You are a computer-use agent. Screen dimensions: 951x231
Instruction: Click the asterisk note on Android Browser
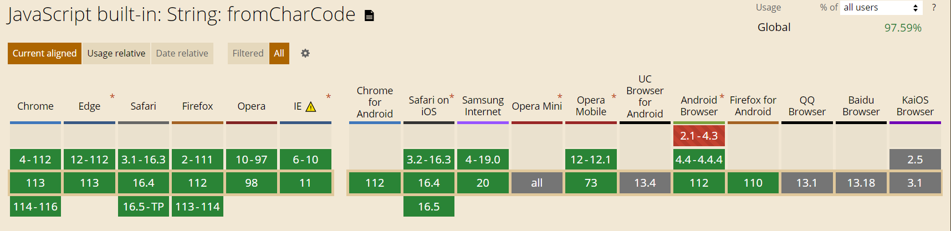pyautogui.click(x=722, y=97)
